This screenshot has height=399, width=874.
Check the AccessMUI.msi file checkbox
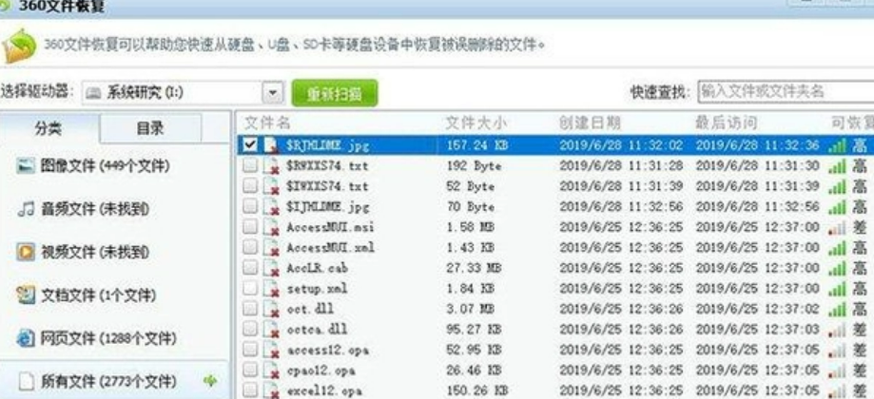(x=250, y=226)
